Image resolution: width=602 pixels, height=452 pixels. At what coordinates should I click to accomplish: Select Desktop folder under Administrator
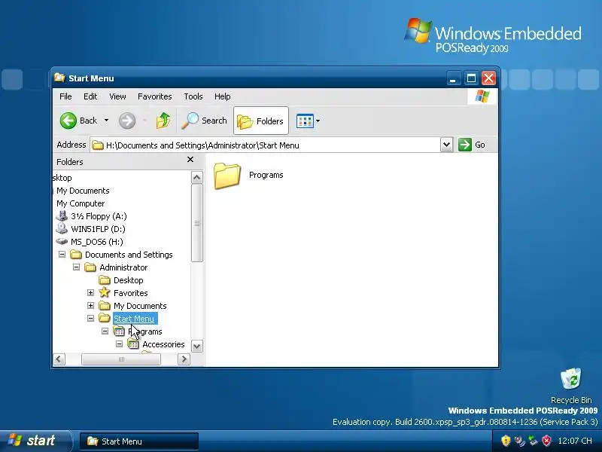tap(128, 280)
